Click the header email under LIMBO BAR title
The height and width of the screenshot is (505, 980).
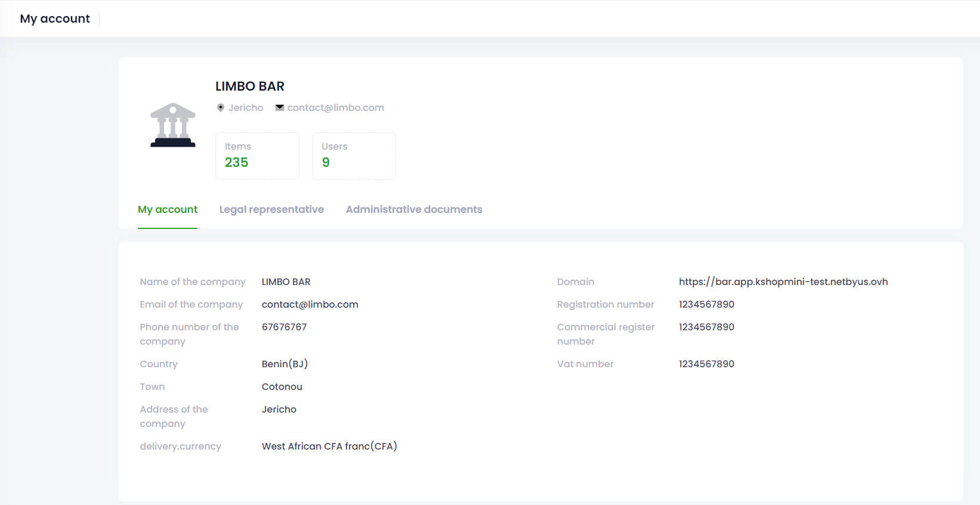(x=335, y=108)
